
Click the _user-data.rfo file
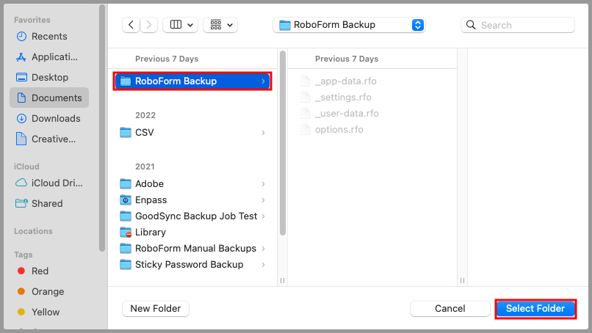click(347, 114)
